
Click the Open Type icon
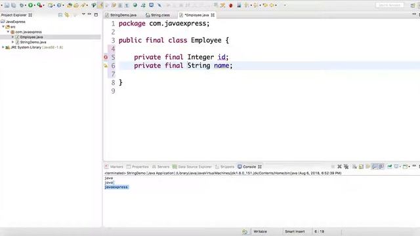pos(70,5)
